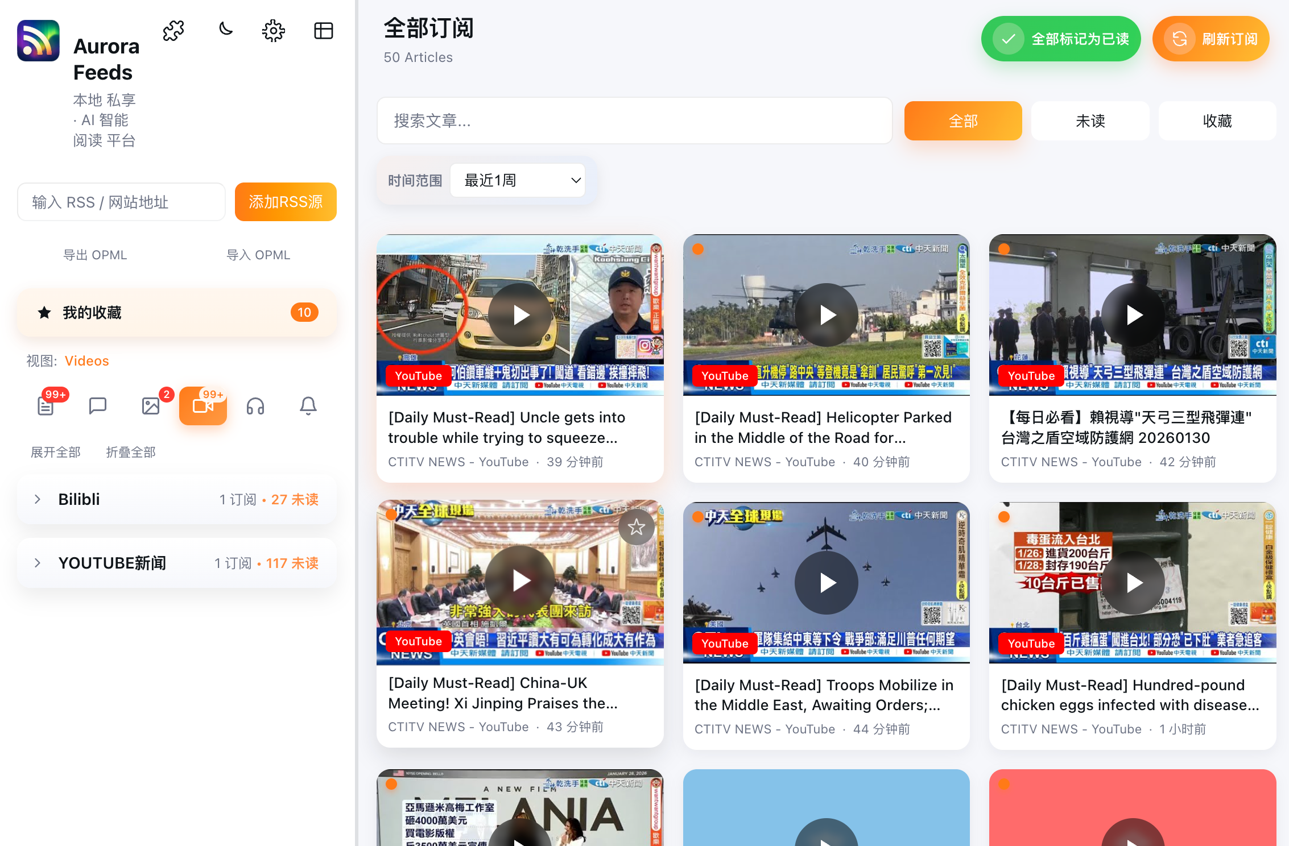Expand the YOUTUBE新闻 feed group
Image resolution: width=1289 pixels, height=846 pixels.
point(38,563)
